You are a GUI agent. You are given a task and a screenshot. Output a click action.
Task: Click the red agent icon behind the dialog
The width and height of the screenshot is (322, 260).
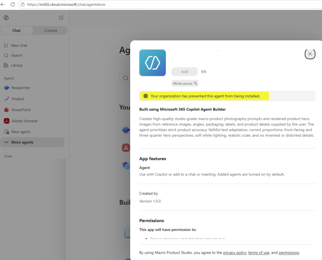coord(126,148)
